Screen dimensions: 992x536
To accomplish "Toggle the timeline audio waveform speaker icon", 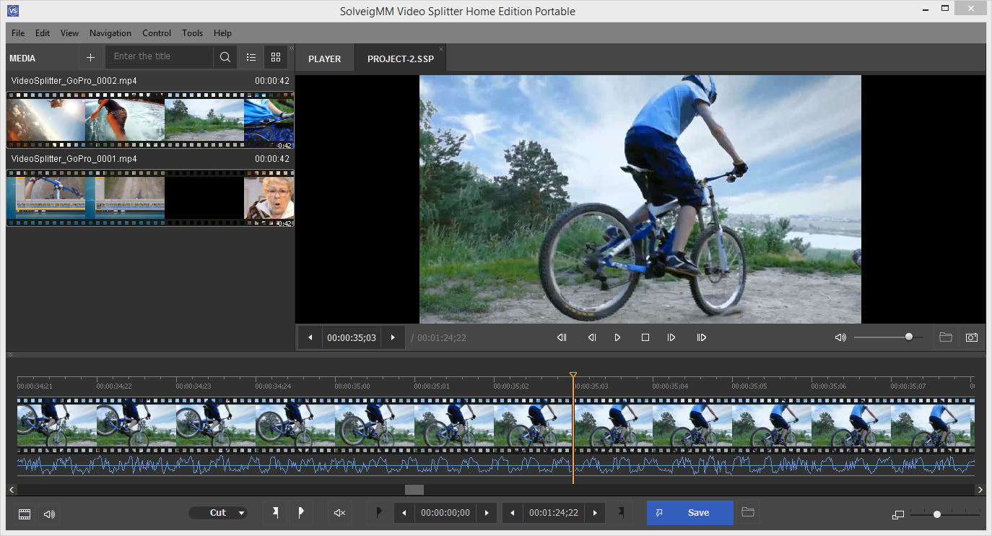I will (49, 514).
